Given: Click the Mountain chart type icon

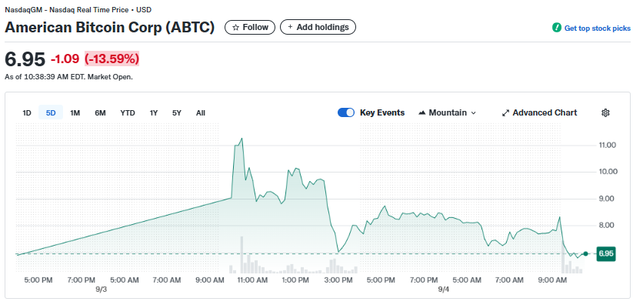Looking at the screenshot, I should 421,113.
